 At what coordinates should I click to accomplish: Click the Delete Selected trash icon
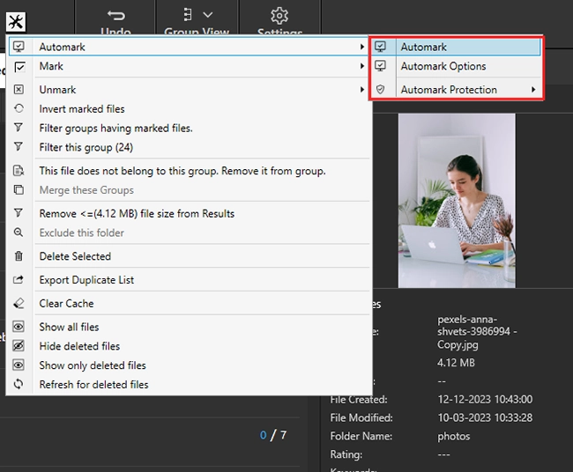click(x=19, y=256)
